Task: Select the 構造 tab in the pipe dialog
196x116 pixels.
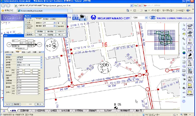Action: point(18,52)
